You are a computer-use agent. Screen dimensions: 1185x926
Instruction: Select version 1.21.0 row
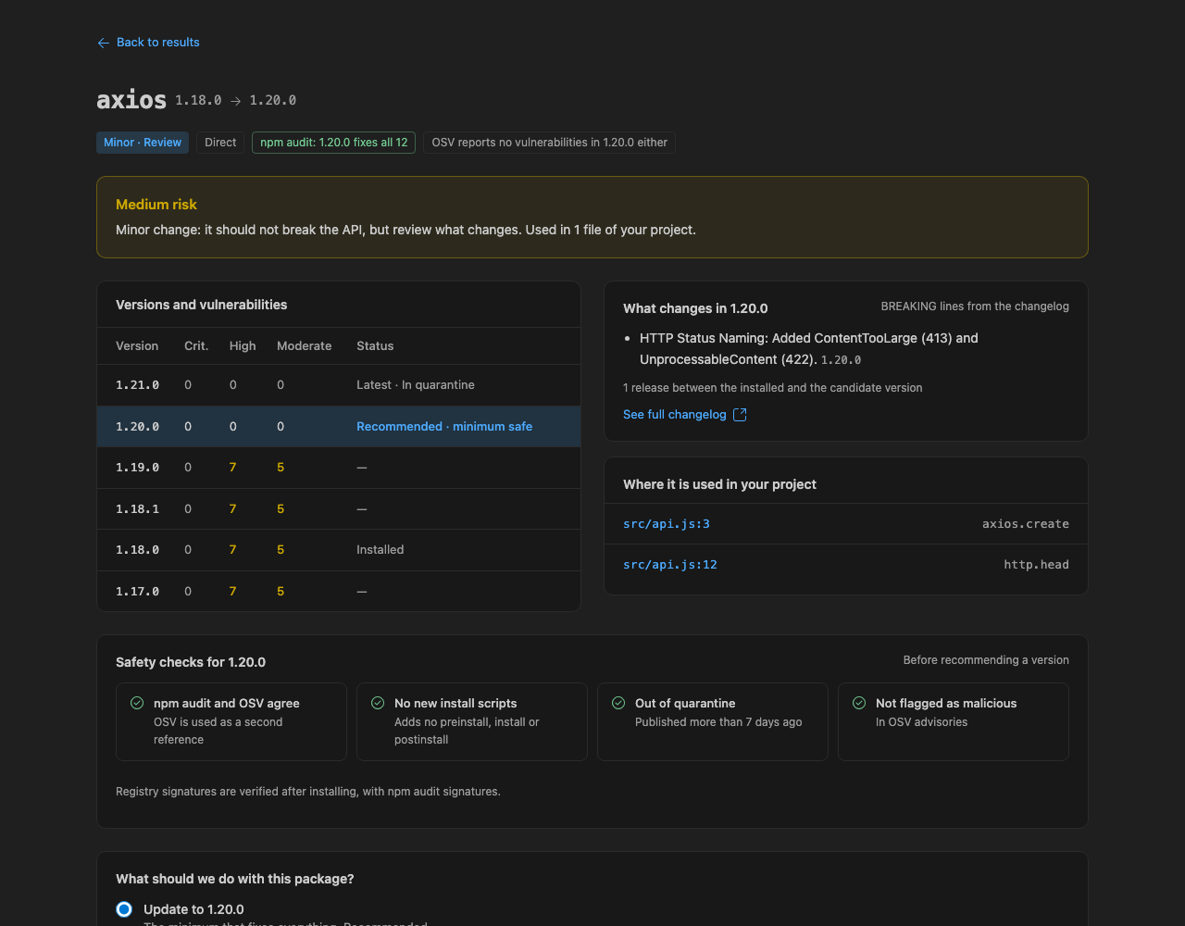click(339, 385)
